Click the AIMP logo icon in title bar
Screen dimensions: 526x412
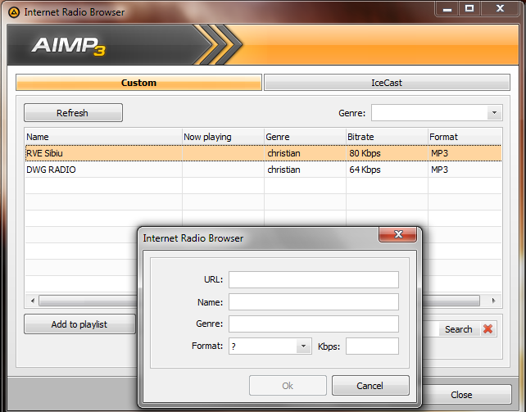[14, 13]
